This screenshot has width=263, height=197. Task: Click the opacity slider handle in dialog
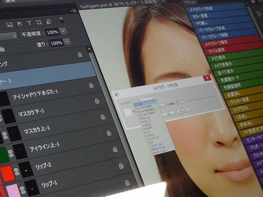coord(201,99)
